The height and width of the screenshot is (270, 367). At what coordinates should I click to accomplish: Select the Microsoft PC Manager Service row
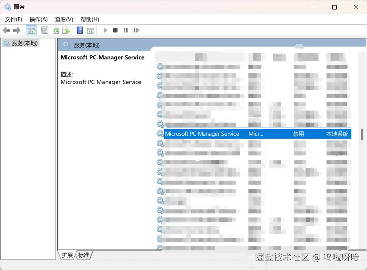point(258,134)
